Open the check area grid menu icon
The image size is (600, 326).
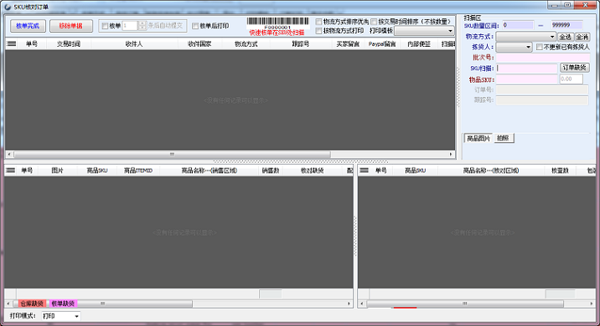tap(364, 171)
